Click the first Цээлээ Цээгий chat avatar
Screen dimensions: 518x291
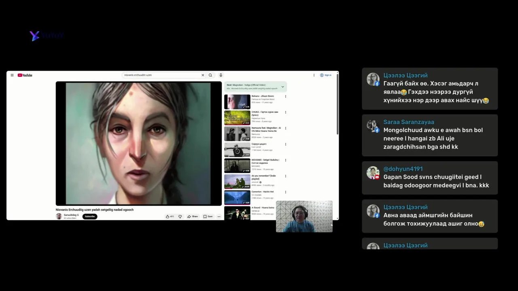pos(373,79)
